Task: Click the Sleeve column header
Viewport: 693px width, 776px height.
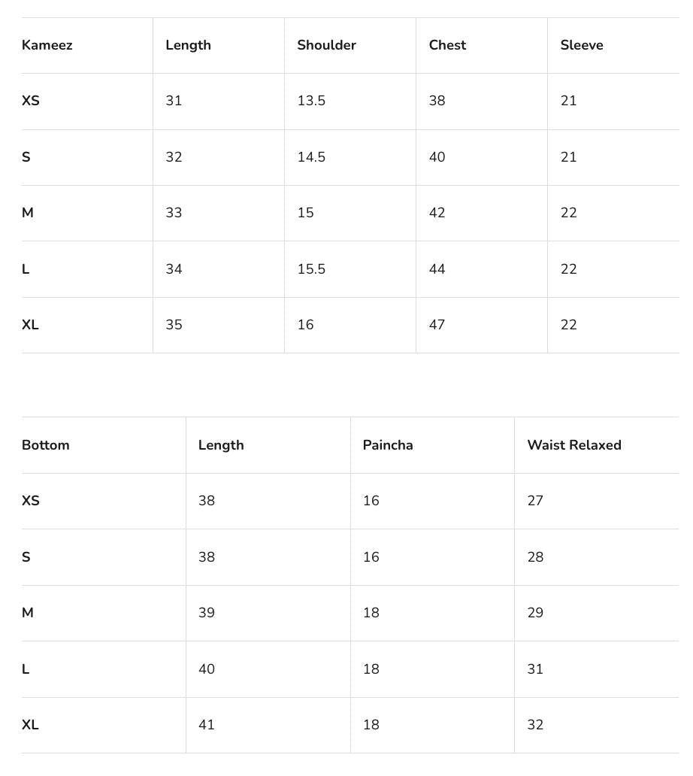Action: (581, 45)
